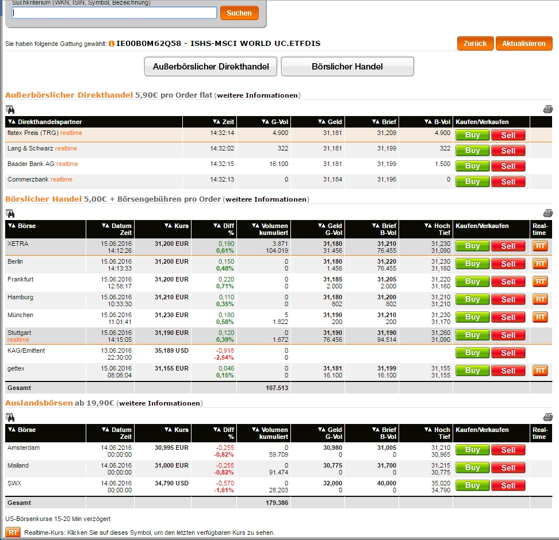Image resolution: width=559 pixels, height=540 pixels.
Task: Sell via Commerzbank
Action: [x=508, y=182]
